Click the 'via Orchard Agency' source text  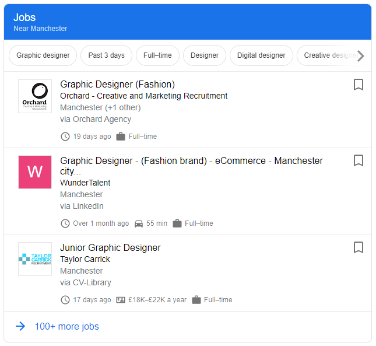96,119
